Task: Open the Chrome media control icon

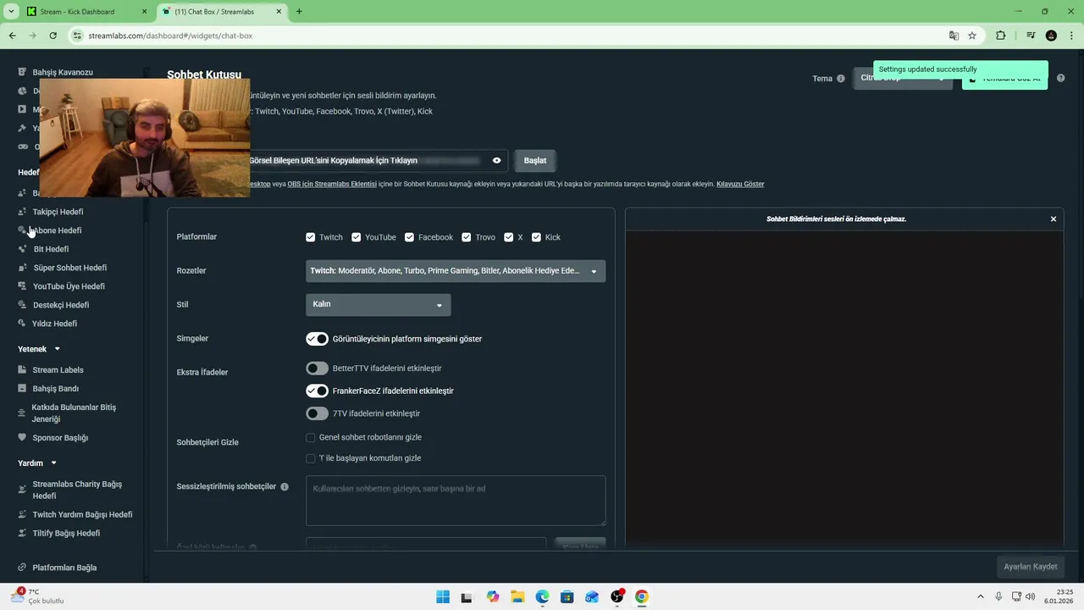Action: point(1031,36)
